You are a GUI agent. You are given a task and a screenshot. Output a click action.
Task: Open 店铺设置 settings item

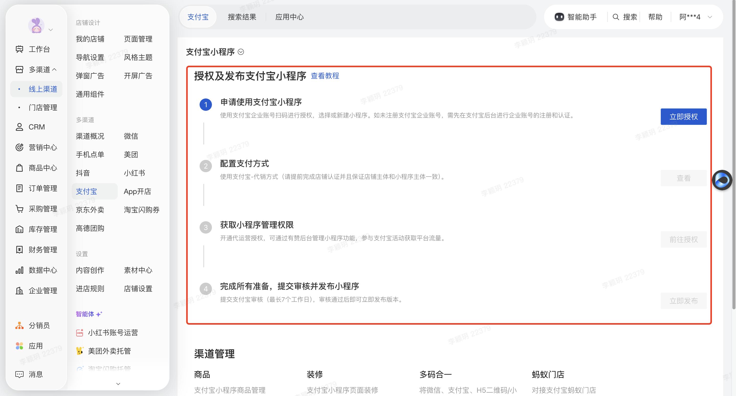click(138, 289)
